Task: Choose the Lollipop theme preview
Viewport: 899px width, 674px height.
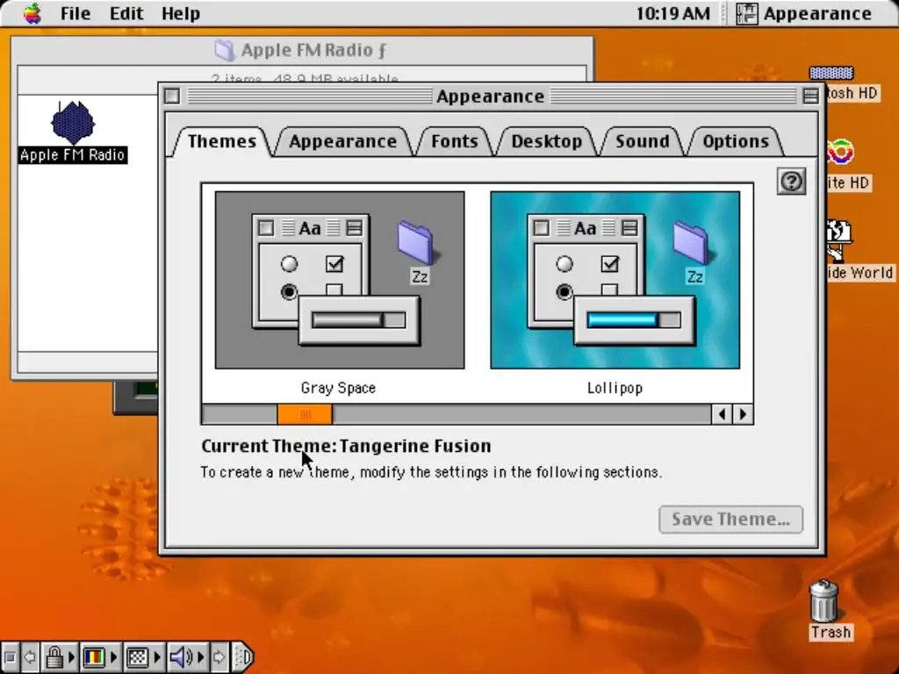Action: click(x=615, y=280)
